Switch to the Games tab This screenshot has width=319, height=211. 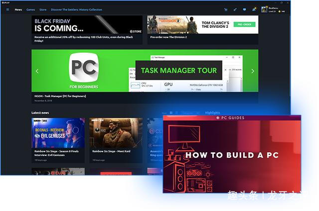pyautogui.click(x=31, y=9)
